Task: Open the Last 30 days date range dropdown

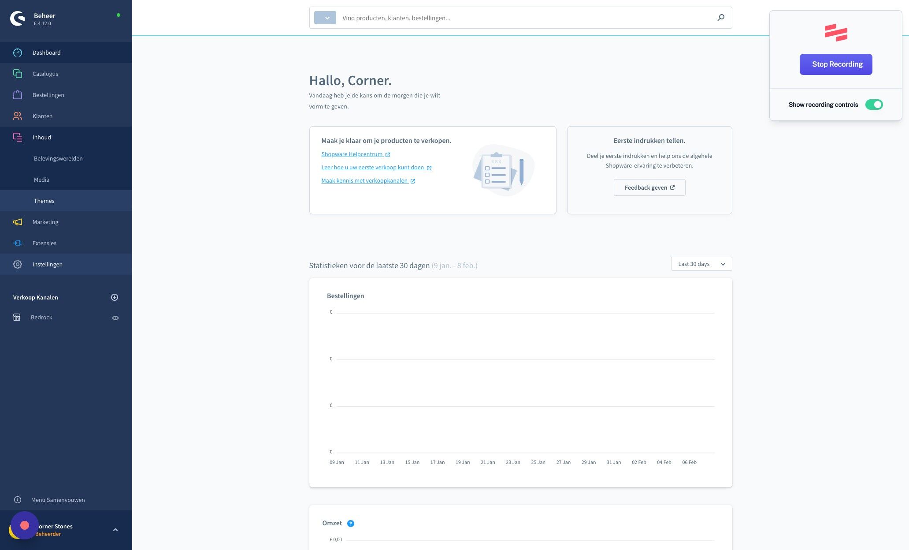Action: tap(701, 264)
